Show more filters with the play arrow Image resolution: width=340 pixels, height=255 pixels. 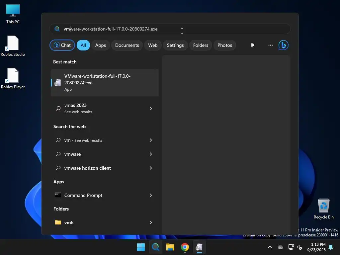coord(253,45)
